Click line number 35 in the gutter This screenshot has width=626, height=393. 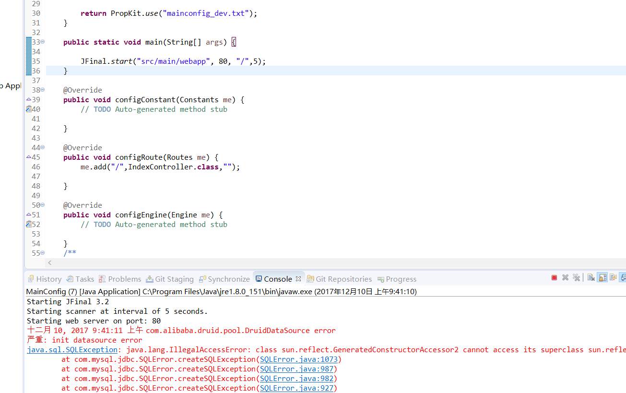[36, 61]
